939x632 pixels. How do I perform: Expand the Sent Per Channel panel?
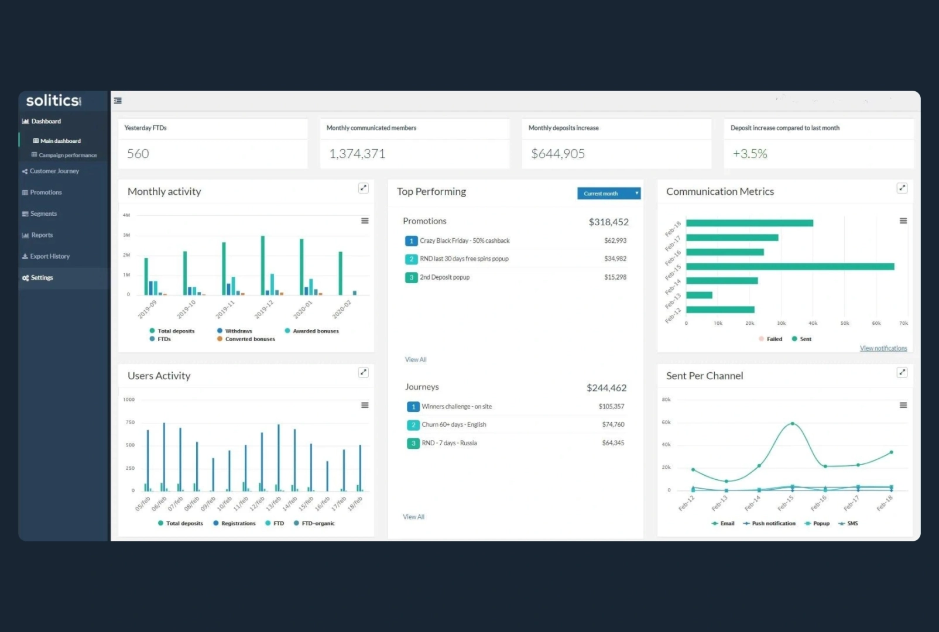pos(902,372)
